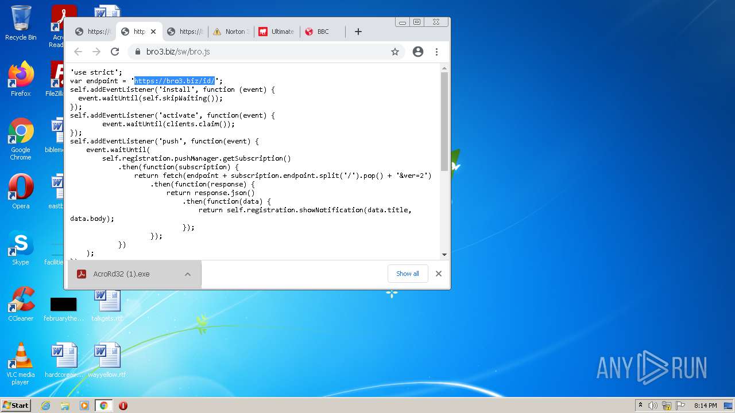
Task: Click the 'use strict' line
Action: (x=96, y=72)
